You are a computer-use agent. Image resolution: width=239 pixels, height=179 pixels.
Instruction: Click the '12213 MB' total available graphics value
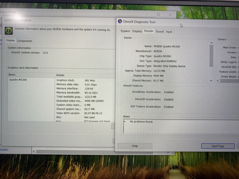(x=90, y=97)
